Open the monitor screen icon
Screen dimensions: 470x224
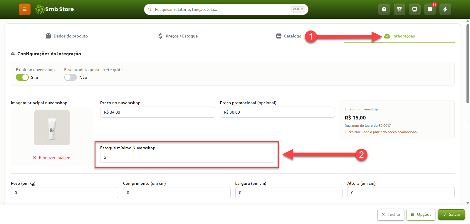414,9
